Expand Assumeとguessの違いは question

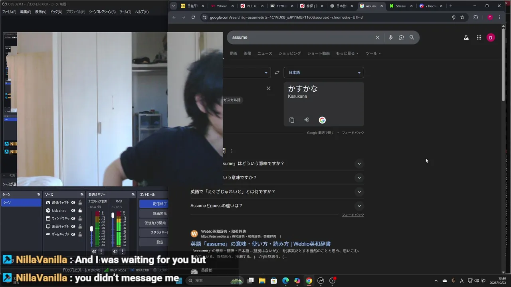(359, 206)
